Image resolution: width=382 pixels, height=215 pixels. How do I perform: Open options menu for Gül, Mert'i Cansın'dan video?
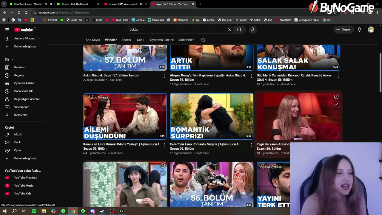coord(338,76)
